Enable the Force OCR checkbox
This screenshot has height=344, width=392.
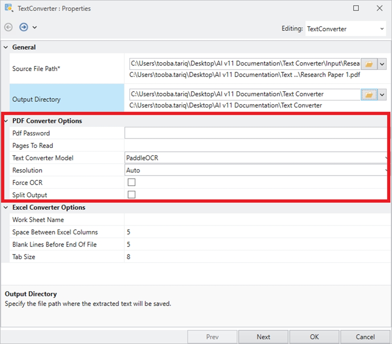point(131,182)
